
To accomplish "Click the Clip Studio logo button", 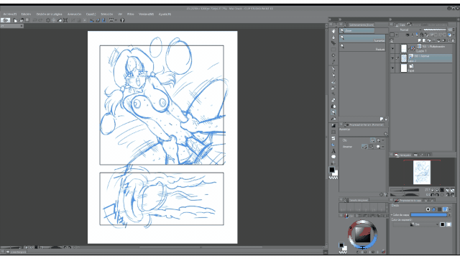I will tap(5, 20).
